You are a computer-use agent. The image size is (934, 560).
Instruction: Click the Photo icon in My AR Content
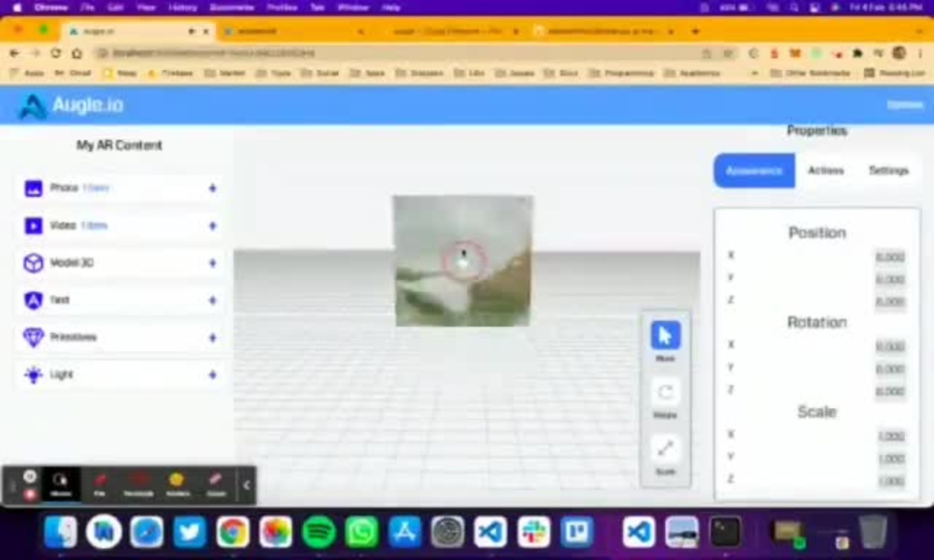34,188
